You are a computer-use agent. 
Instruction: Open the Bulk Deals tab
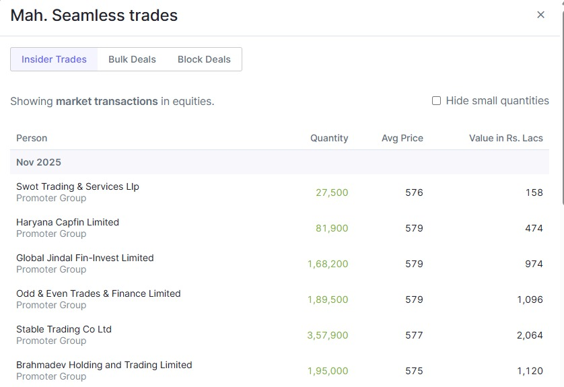coord(132,59)
